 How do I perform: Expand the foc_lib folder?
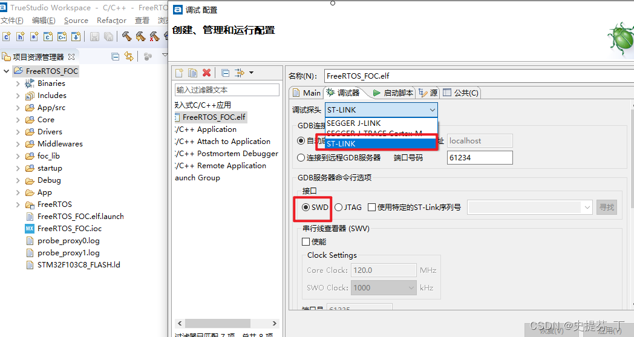tap(18, 156)
